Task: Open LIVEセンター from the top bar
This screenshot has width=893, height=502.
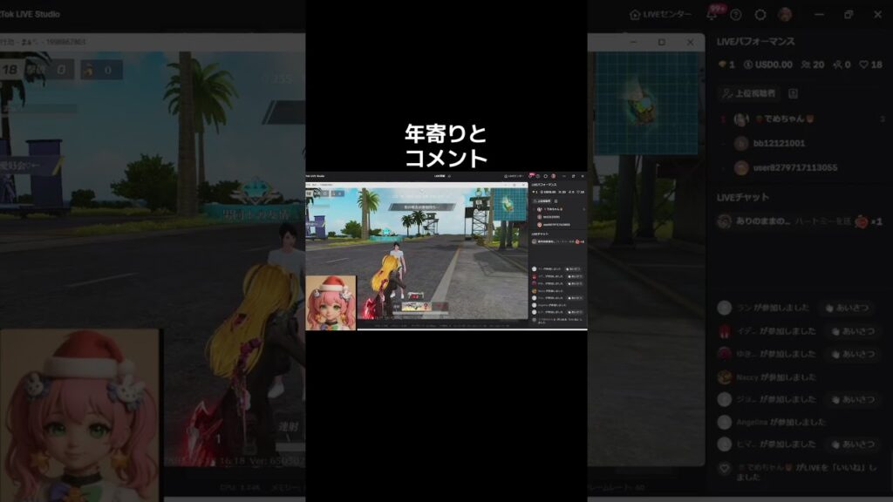Action: tap(660, 15)
